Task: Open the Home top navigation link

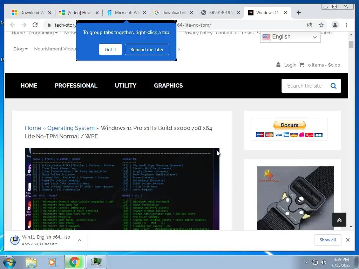Action: coord(18,33)
